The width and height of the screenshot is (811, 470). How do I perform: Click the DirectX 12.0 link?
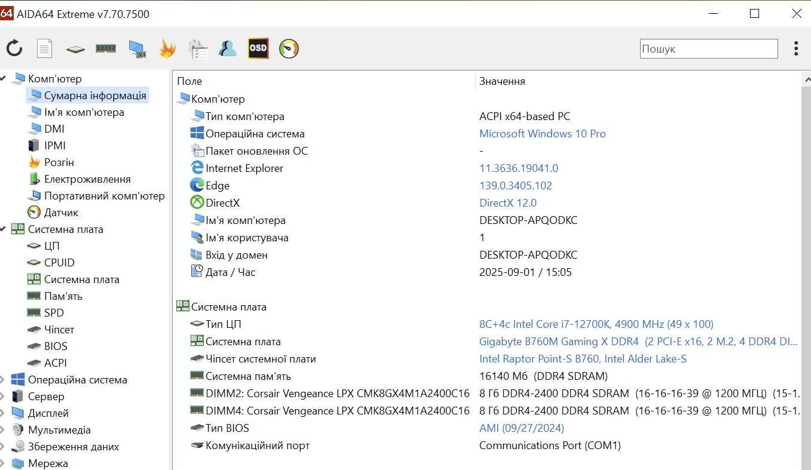pyautogui.click(x=508, y=203)
